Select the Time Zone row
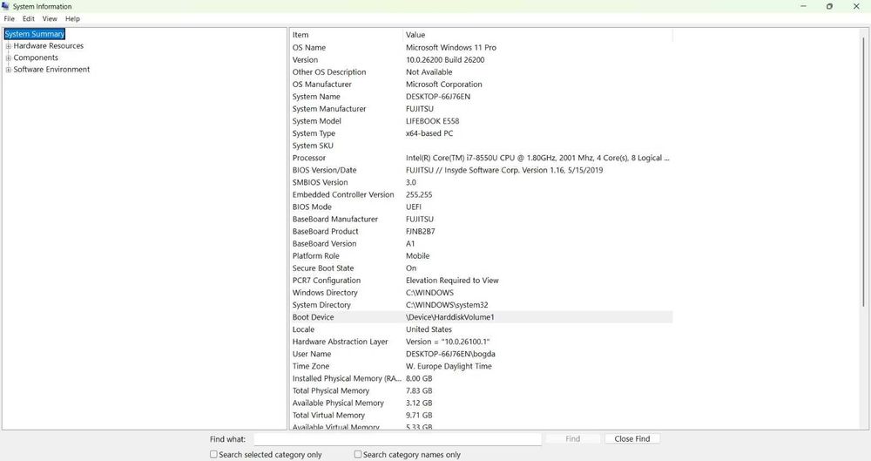Viewport: 871px width, 461px height. pyautogui.click(x=481, y=365)
